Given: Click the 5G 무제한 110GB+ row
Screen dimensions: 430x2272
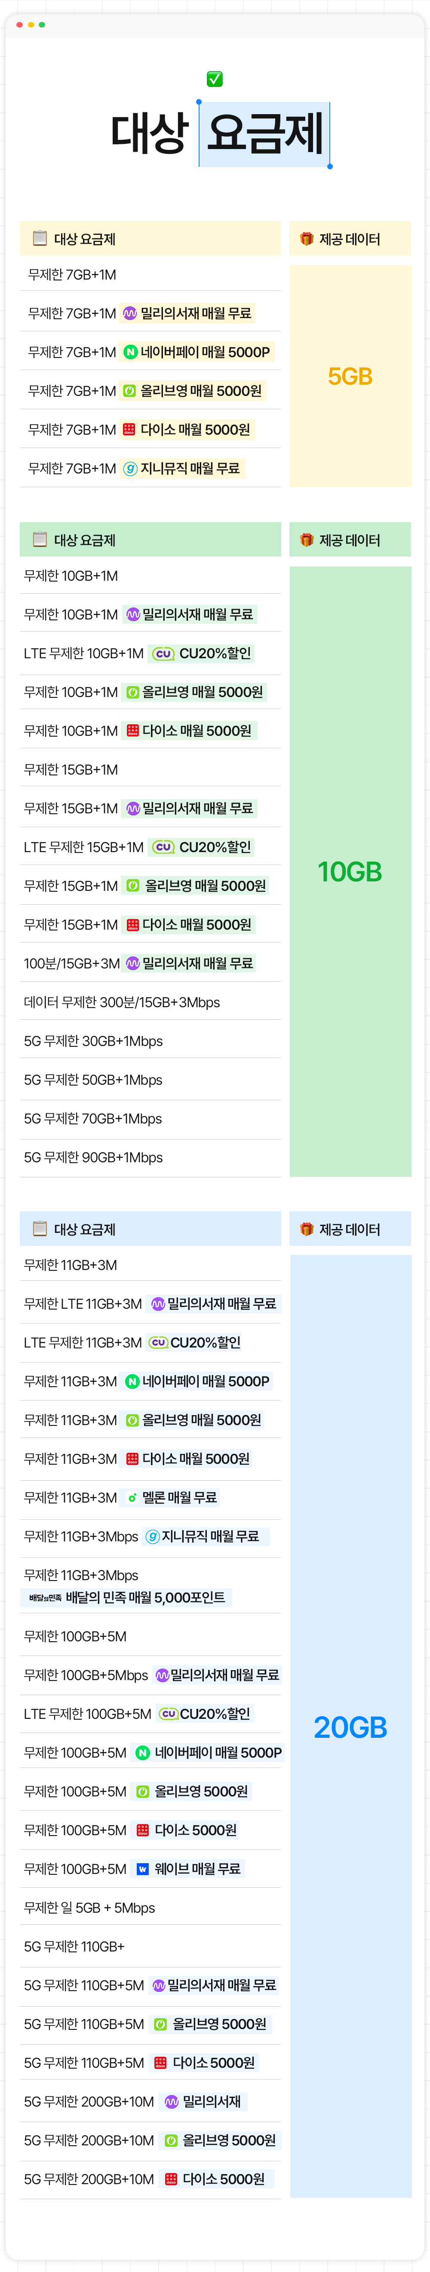Looking at the screenshot, I should [x=74, y=1947].
